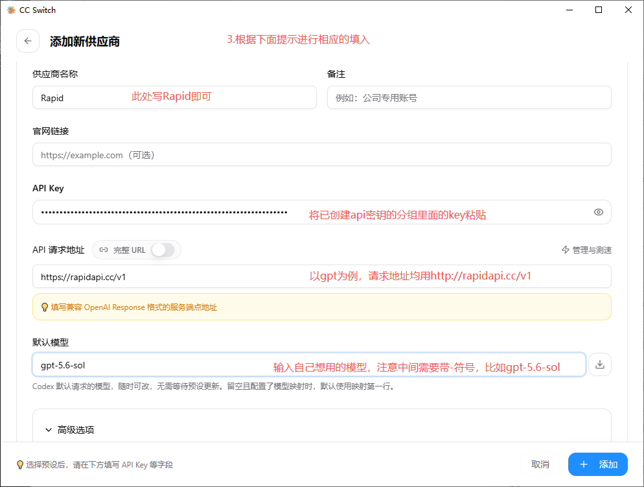Click the lightbulb icon in the yellow hint
This screenshot has height=487, width=644.
(45, 307)
